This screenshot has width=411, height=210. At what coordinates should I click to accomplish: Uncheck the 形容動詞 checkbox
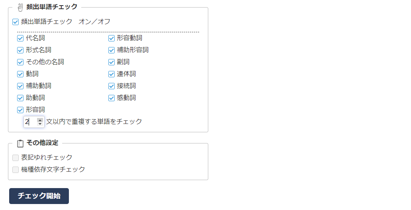pos(112,39)
